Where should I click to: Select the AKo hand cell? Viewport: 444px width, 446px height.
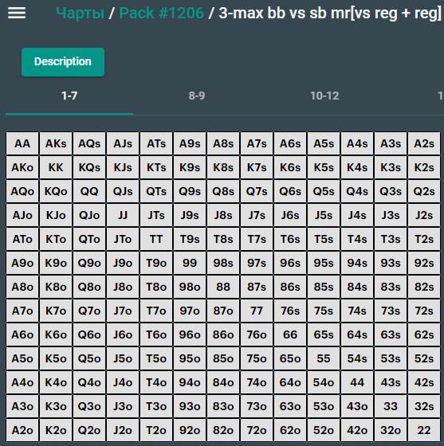[22, 167]
